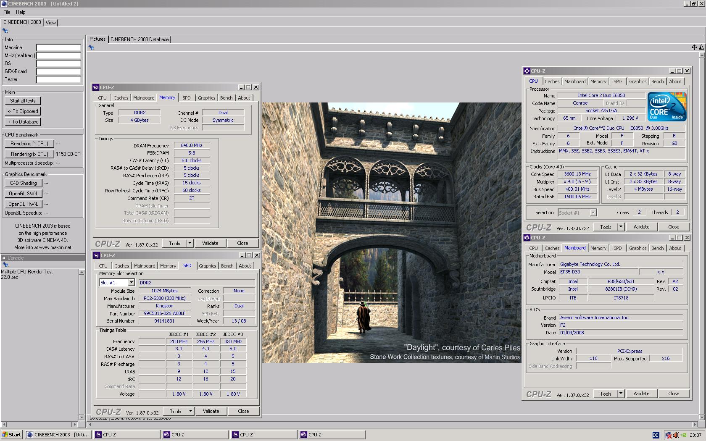Select the Pictures tab
This screenshot has height=441, width=706.
[x=97, y=39]
